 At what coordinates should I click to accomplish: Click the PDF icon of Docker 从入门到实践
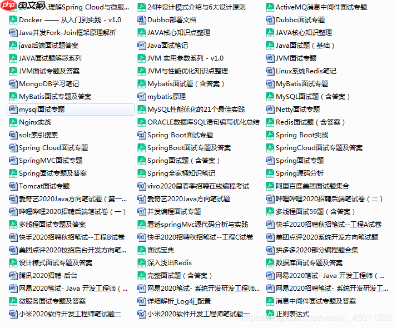tap(13, 20)
